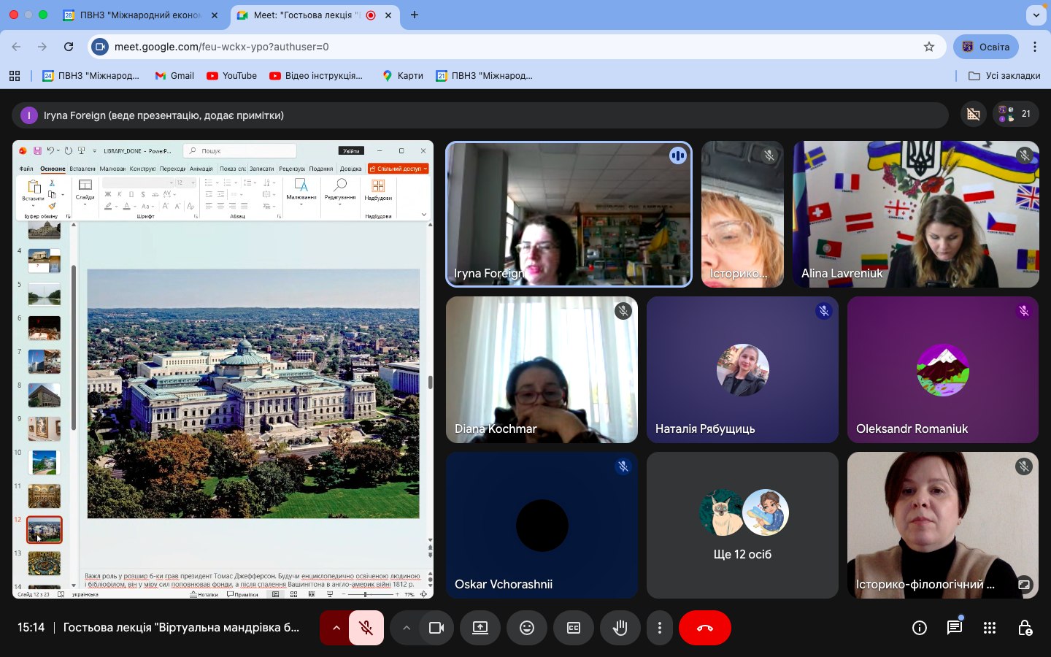Click the Present screen icon
1051x657 pixels.
[x=480, y=628]
